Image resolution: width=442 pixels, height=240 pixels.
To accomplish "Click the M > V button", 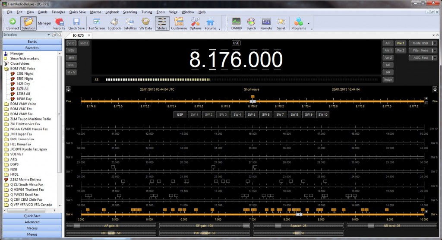I will coord(71,72).
